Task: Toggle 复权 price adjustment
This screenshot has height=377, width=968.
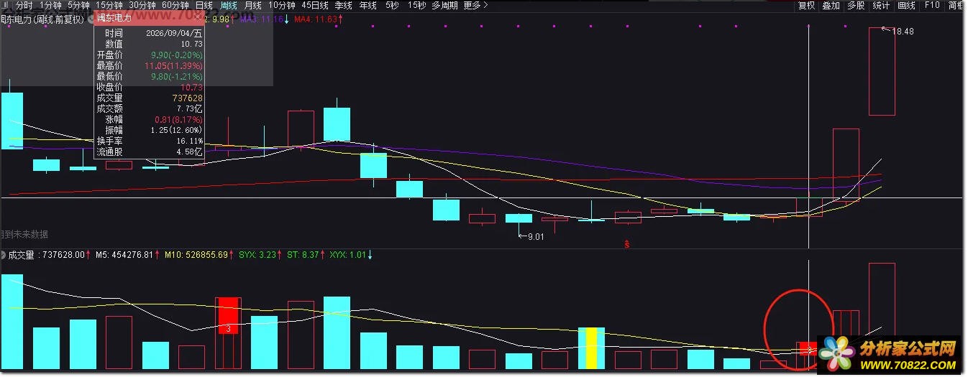Action: 807,5
